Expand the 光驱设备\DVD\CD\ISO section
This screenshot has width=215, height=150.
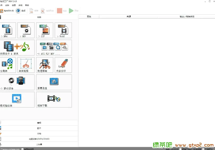pos(39,139)
